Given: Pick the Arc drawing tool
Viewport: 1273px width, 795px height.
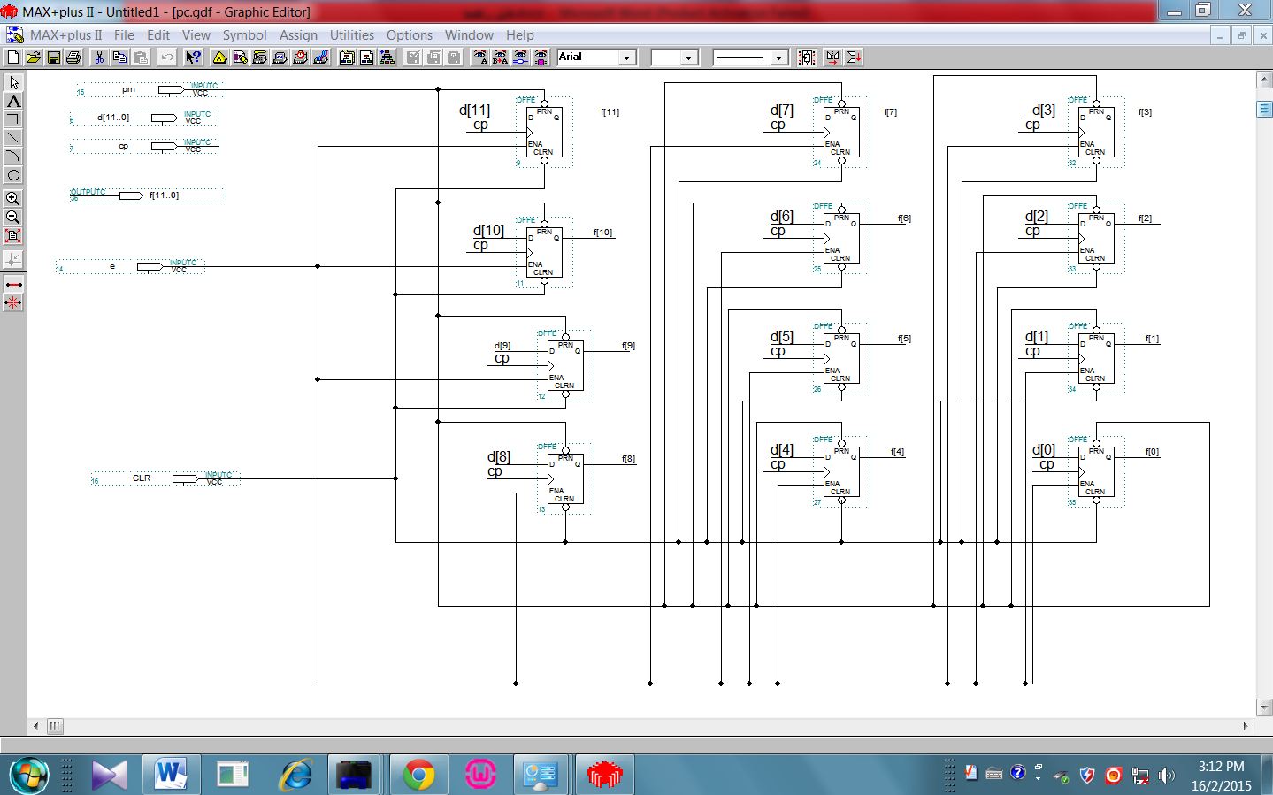Looking at the screenshot, I should point(13,157).
